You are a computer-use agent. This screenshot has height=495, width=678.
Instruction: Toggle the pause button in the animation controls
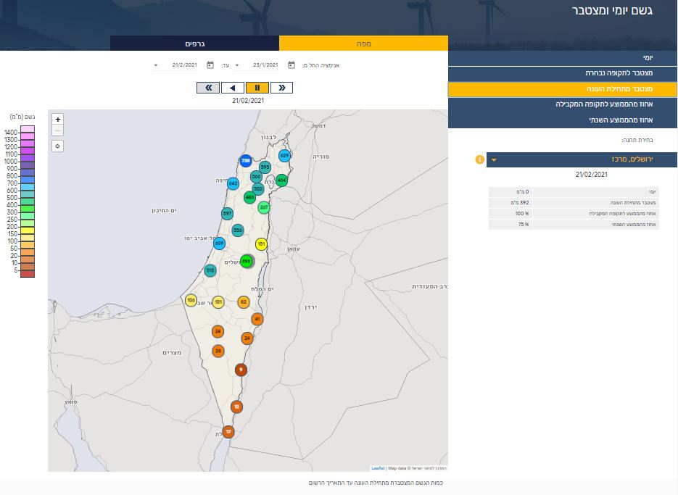[257, 87]
